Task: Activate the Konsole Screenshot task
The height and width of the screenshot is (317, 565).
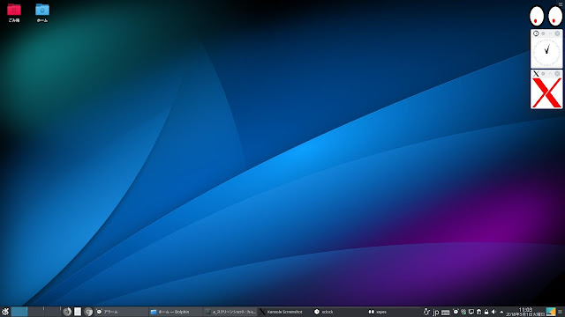Action: click(284, 312)
